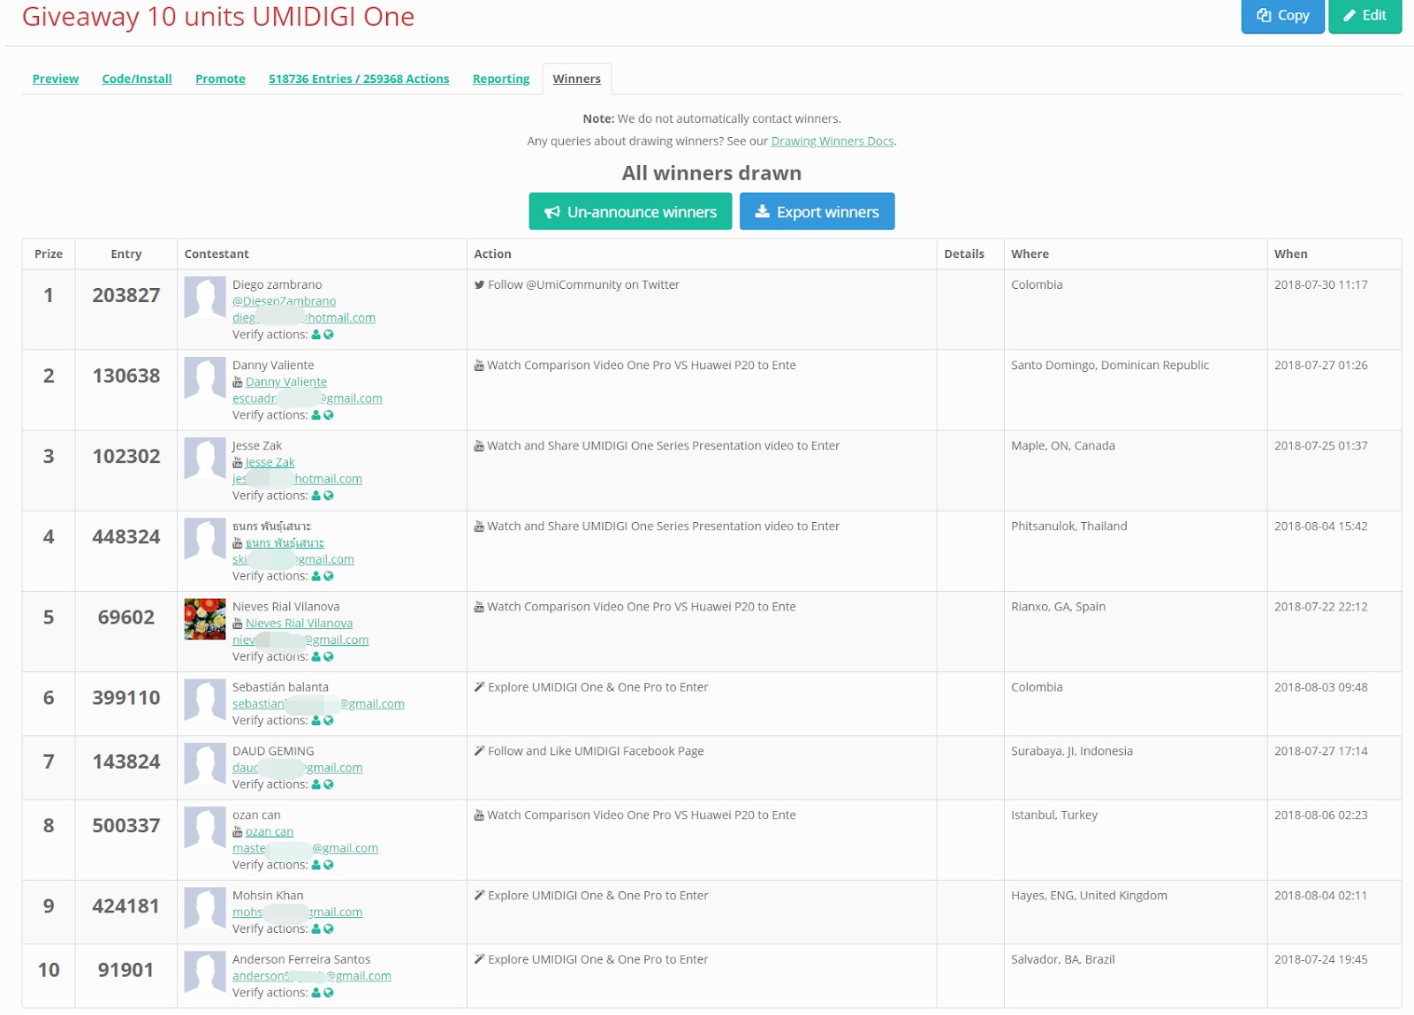The width and height of the screenshot is (1414, 1015).
Task: Click globe verify icon for Diego zambrano
Action: 329,335
